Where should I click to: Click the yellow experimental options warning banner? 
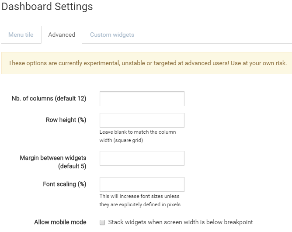(x=147, y=63)
